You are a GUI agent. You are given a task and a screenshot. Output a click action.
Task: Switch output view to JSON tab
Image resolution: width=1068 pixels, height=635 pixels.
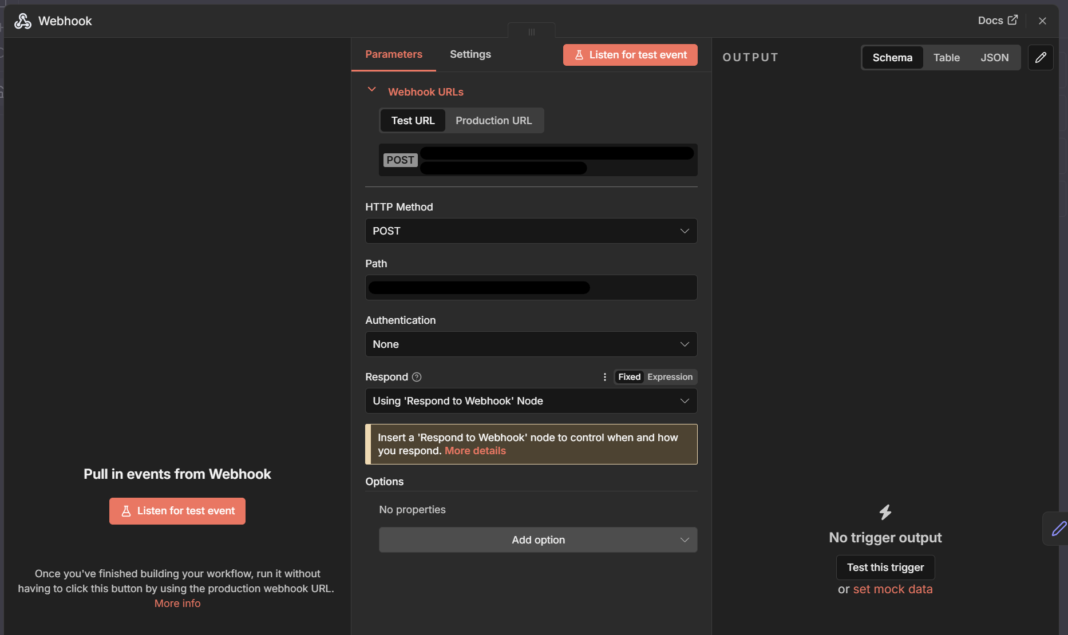coord(994,58)
